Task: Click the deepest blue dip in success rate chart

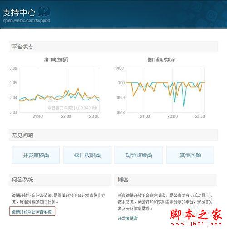Action: [184, 106]
